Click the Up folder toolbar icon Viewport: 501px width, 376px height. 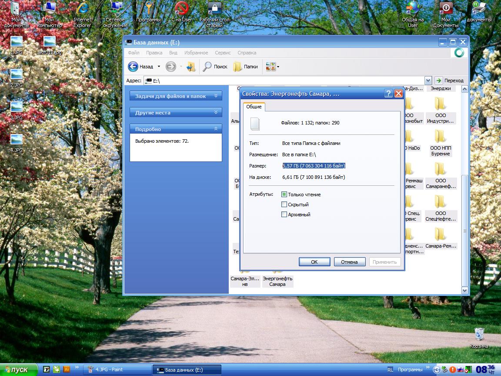[x=190, y=67]
